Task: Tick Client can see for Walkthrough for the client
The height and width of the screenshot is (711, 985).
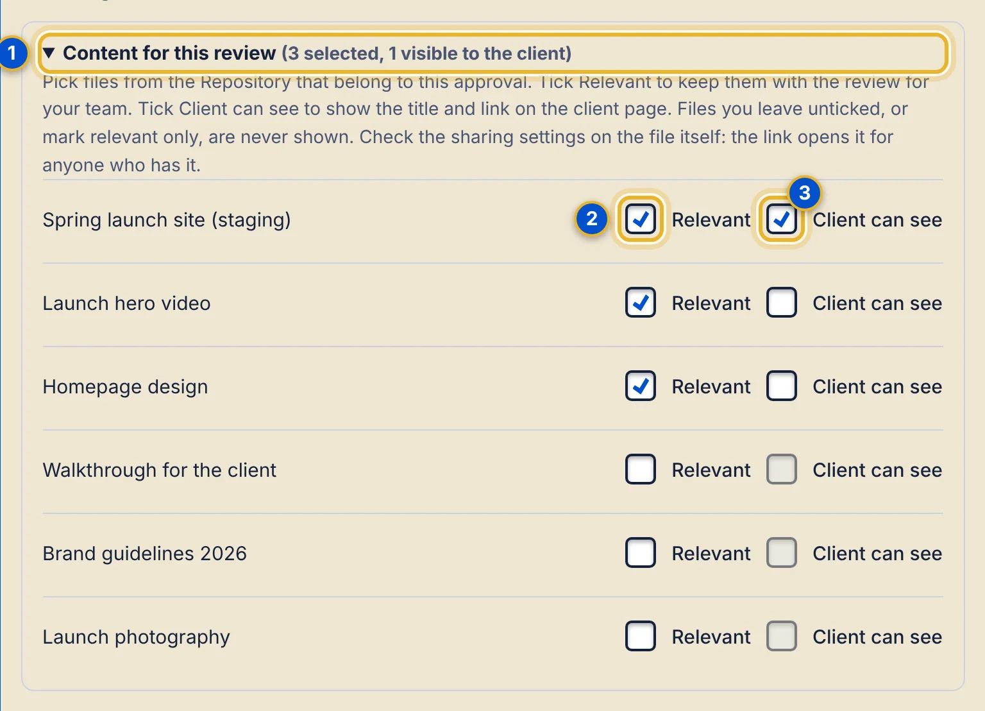Action: [x=782, y=470]
